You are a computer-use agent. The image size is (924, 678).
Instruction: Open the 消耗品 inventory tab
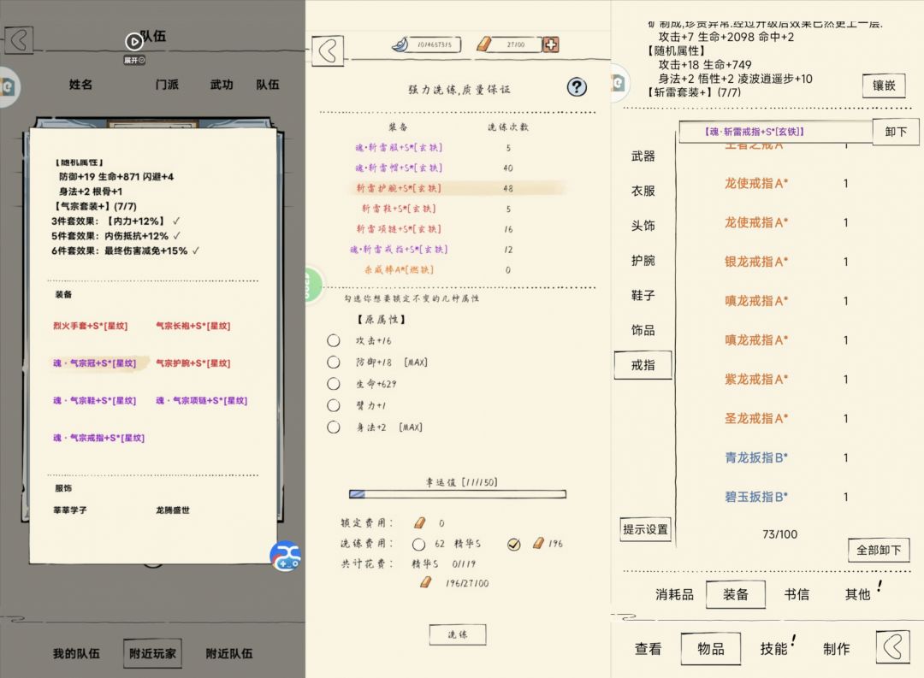click(674, 594)
